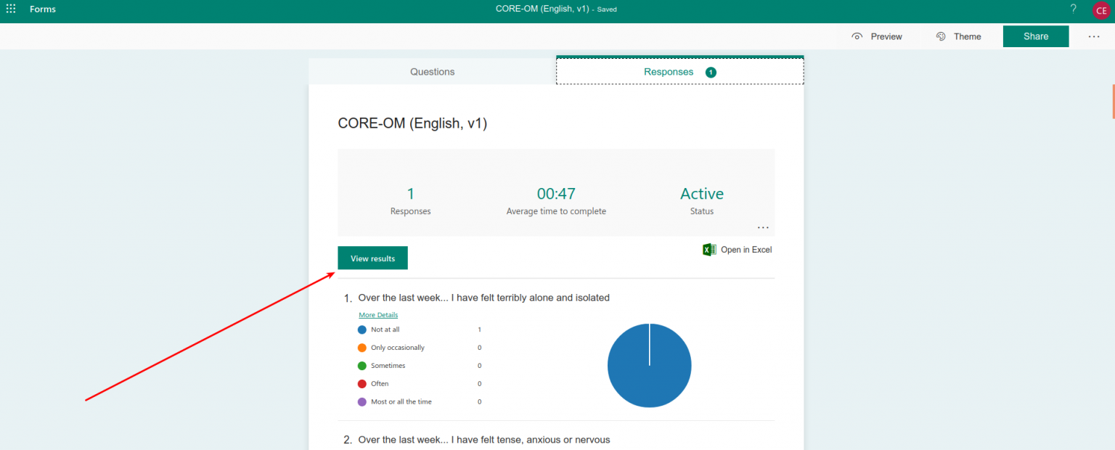Open the Microsoft 365 app launcher

10,9
